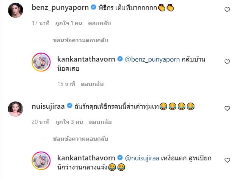Open benz_punyaporn username link
This screenshot has width=237, height=179.
tap(60, 8)
